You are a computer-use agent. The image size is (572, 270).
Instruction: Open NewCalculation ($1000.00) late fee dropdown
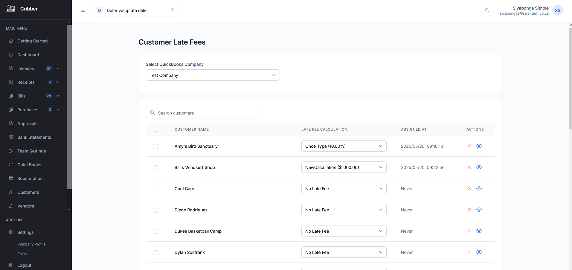[344, 167]
